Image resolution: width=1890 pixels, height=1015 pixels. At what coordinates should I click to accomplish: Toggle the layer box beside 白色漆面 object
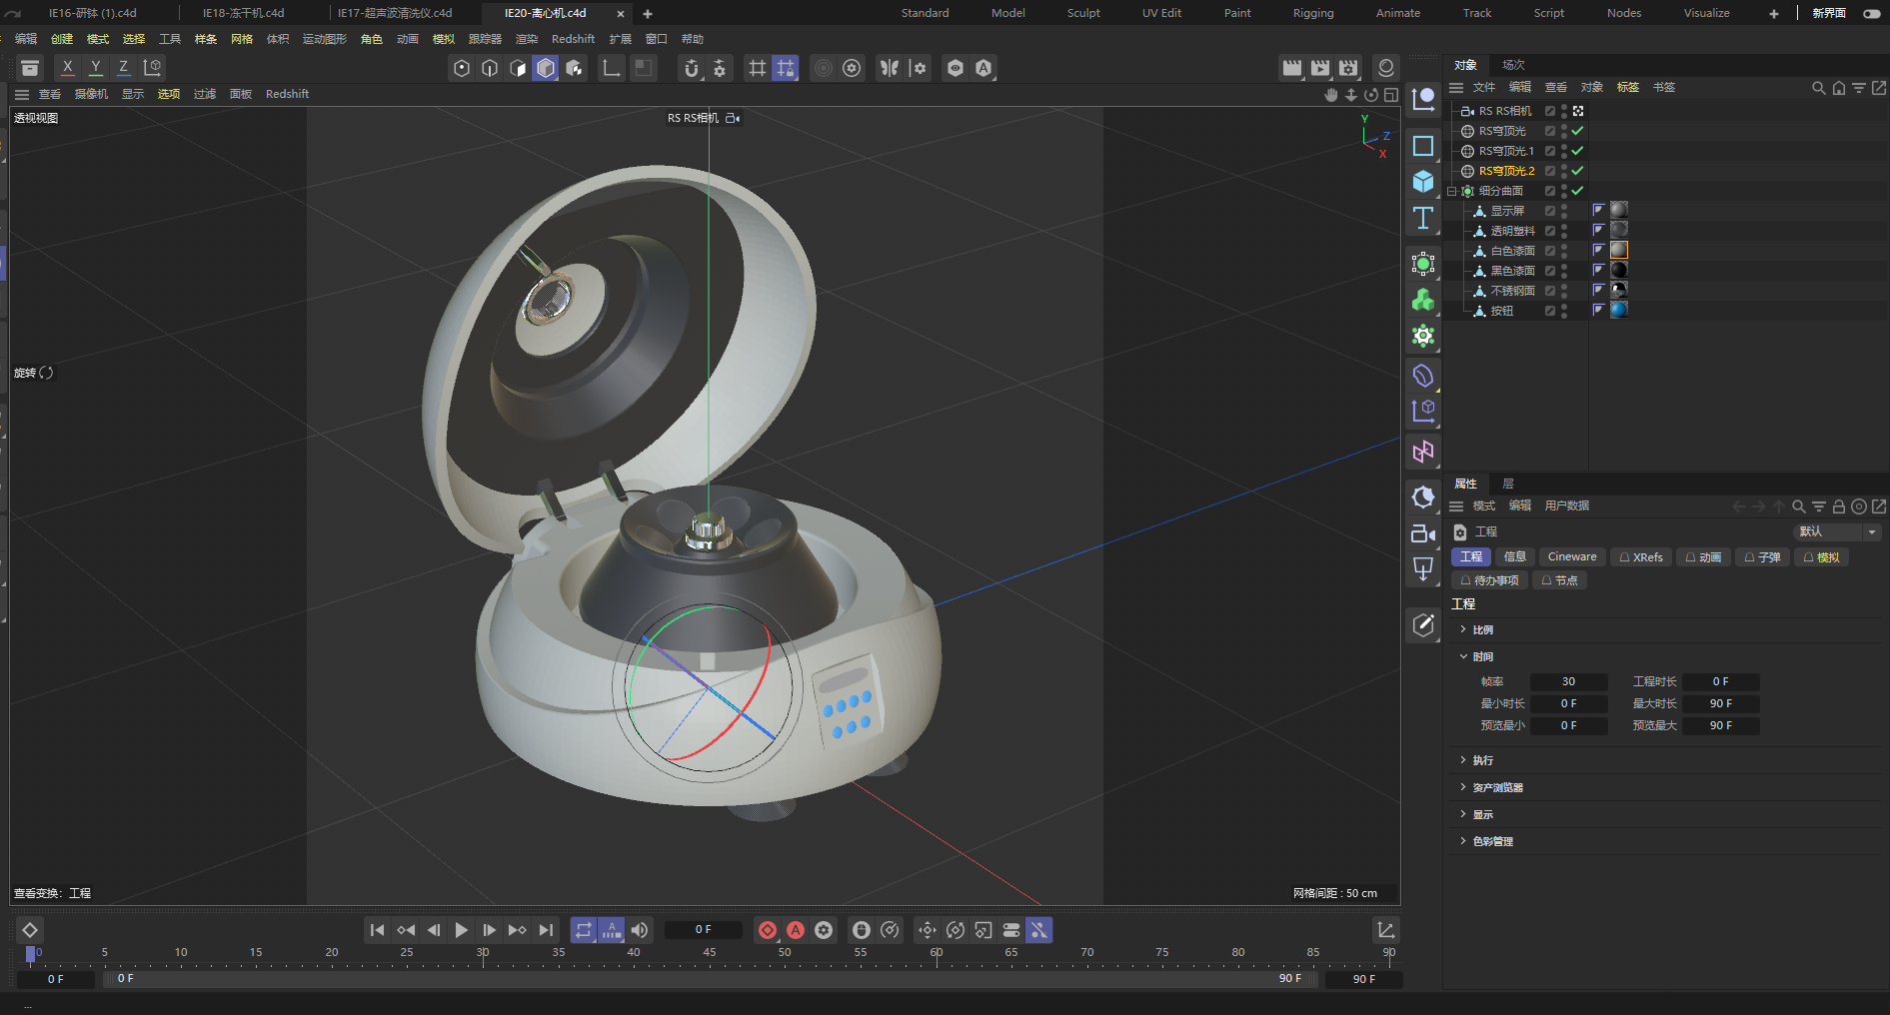(x=1550, y=251)
